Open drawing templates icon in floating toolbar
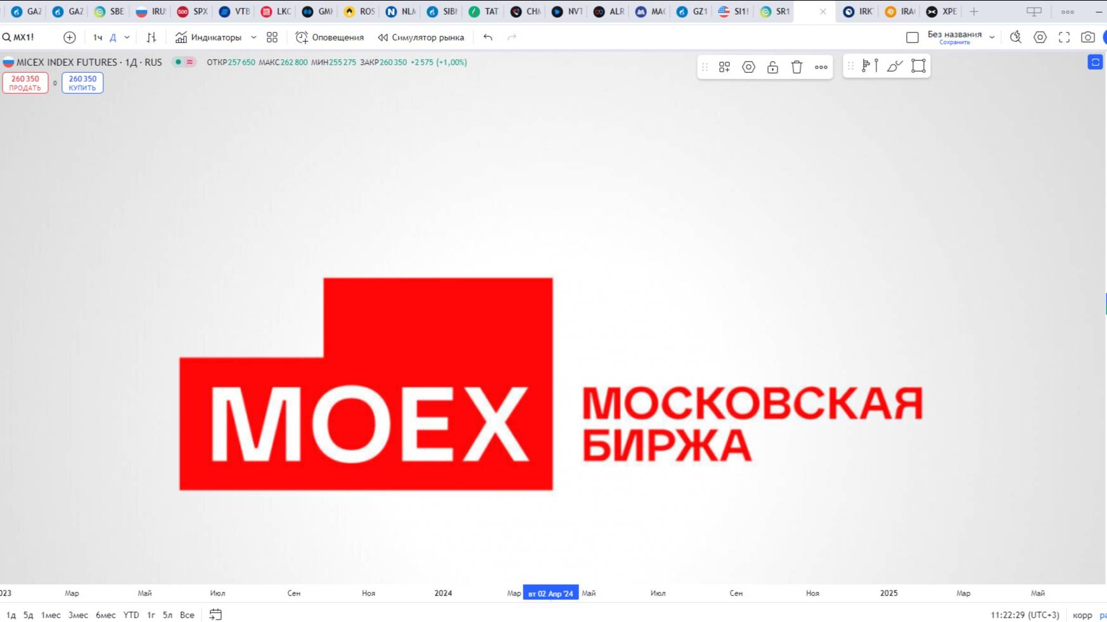Image resolution: width=1107 pixels, height=622 pixels. pos(724,67)
